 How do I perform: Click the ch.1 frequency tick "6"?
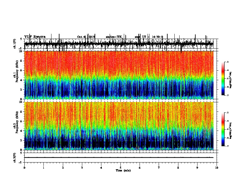pos(22,70)
